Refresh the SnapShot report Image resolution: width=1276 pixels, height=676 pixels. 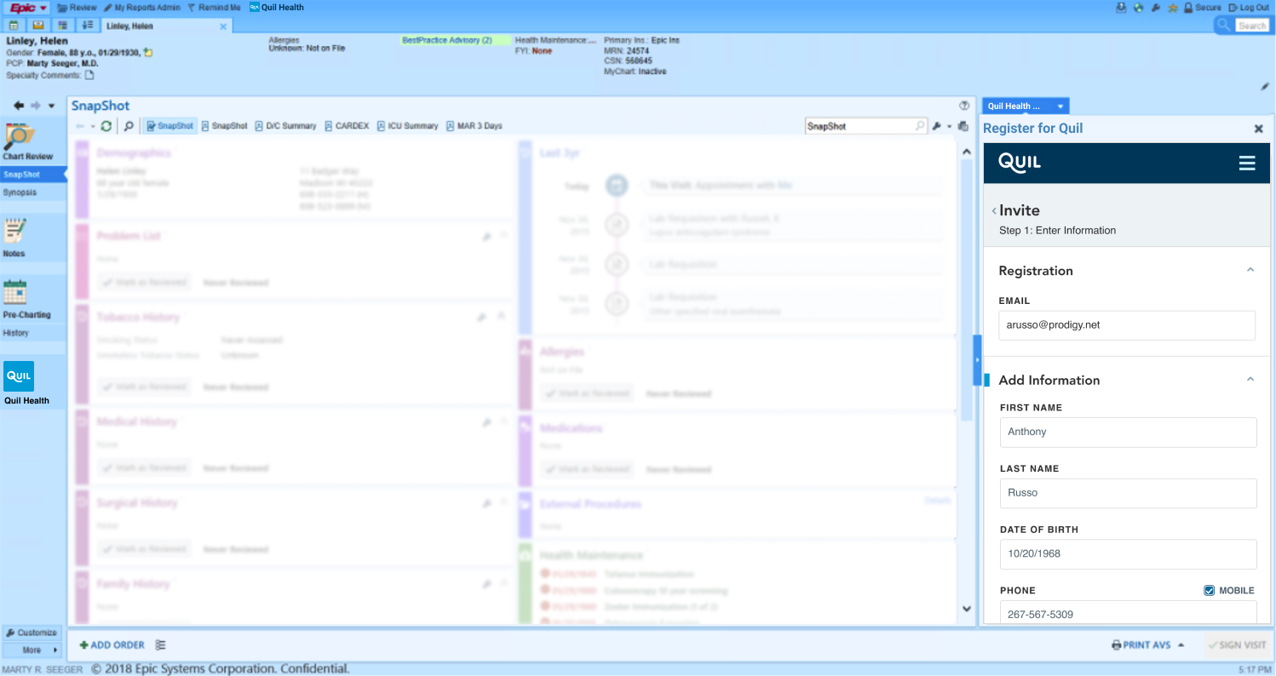[x=106, y=126]
